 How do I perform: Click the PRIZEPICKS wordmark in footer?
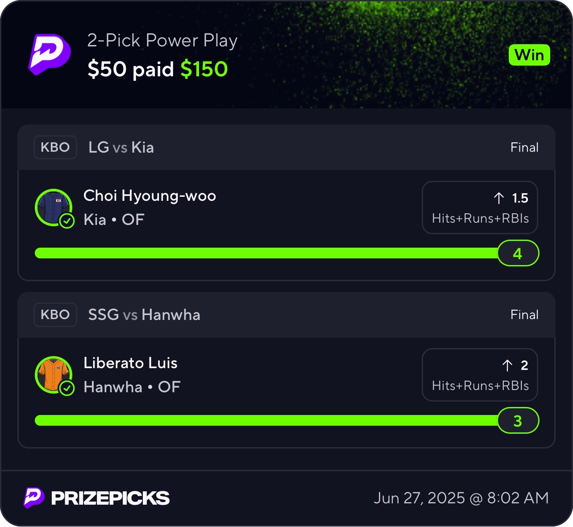click(x=110, y=498)
